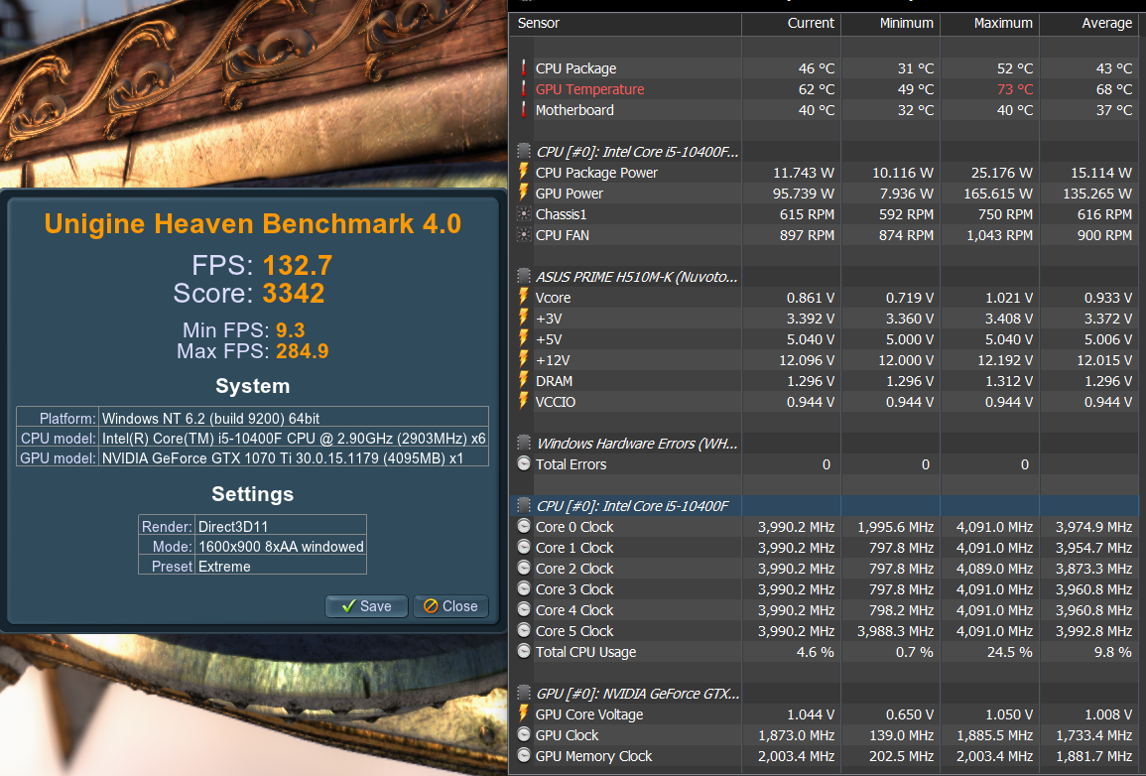Click the Motherboard thermometer icon
1146x776 pixels.
523,109
